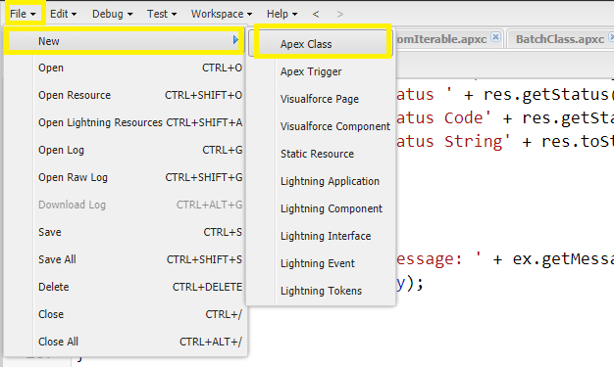Viewport: 614px width, 367px height.
Task: Open the Help menu
Action: 281,14
